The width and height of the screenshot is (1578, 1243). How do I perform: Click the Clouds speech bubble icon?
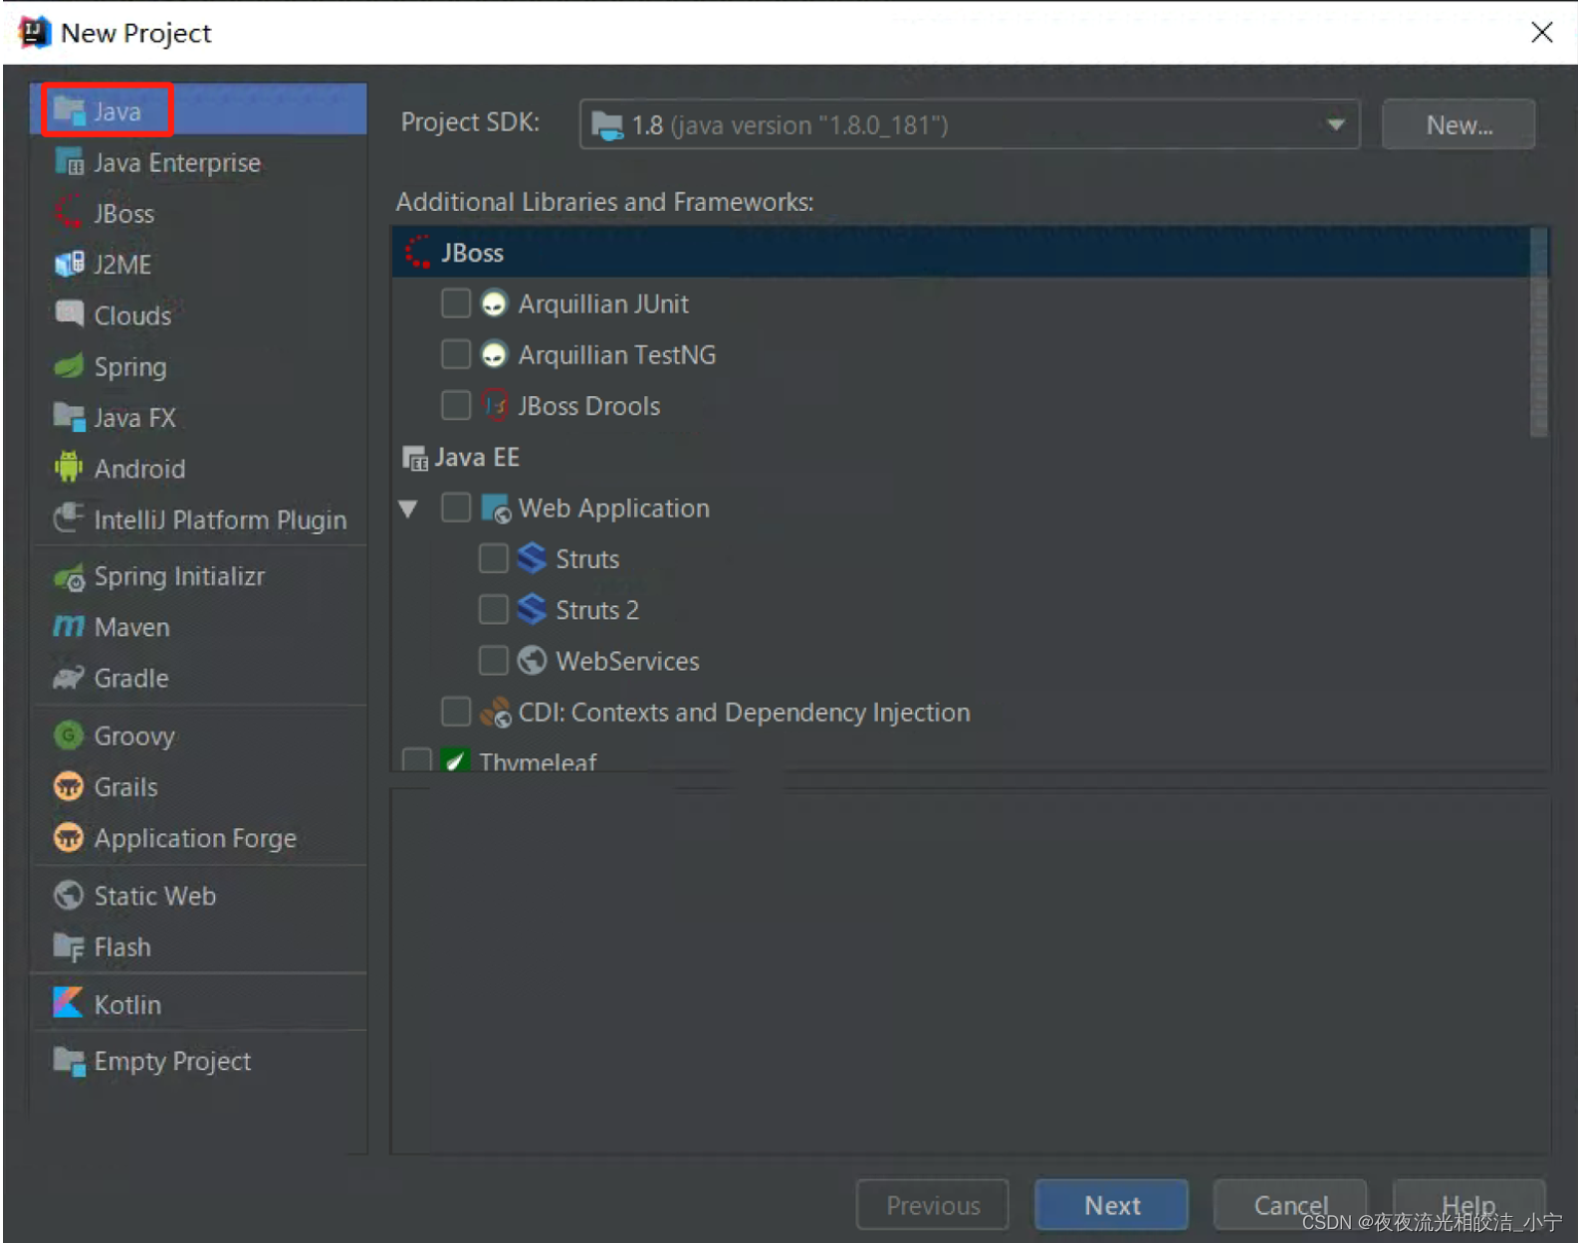pos(69,314)
